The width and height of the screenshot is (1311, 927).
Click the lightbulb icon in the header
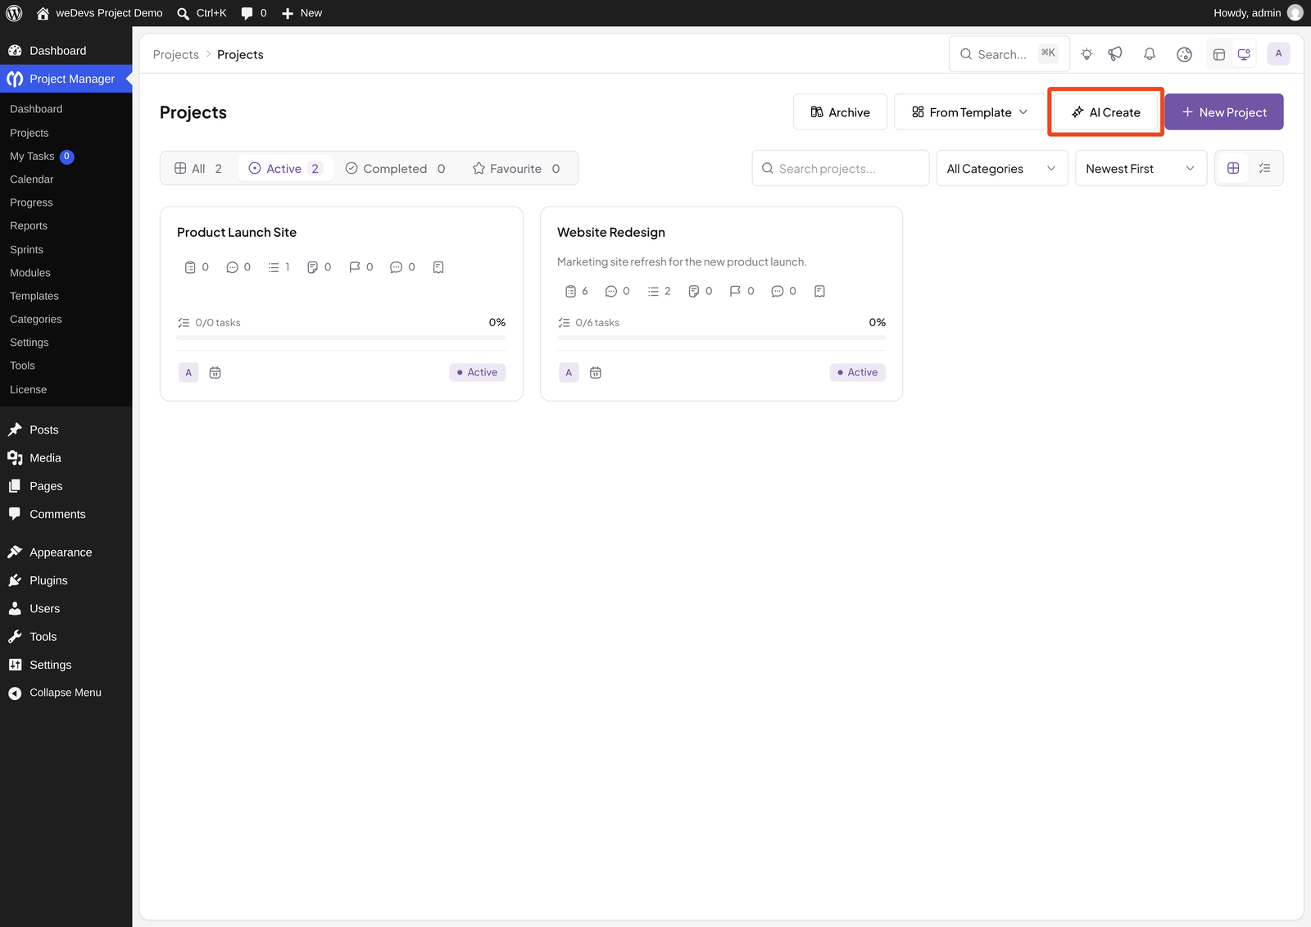pyautogui.click(x=1086, y=54)
